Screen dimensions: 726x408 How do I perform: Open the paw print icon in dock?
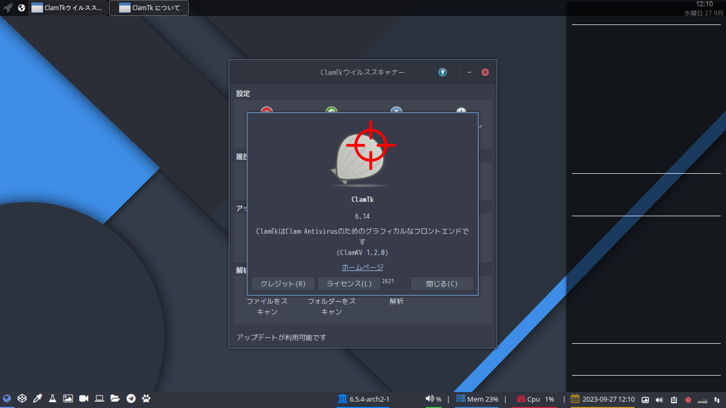point(146,398)
